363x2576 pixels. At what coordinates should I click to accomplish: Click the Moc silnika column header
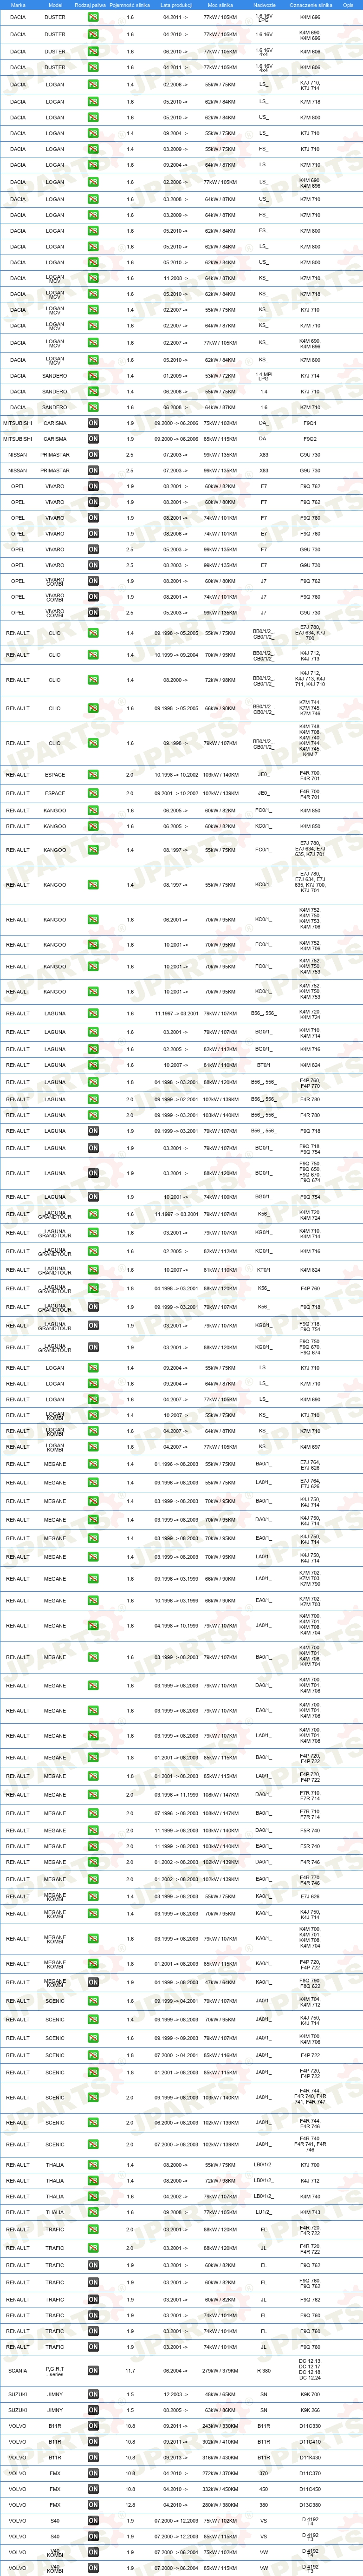point(220,5)
